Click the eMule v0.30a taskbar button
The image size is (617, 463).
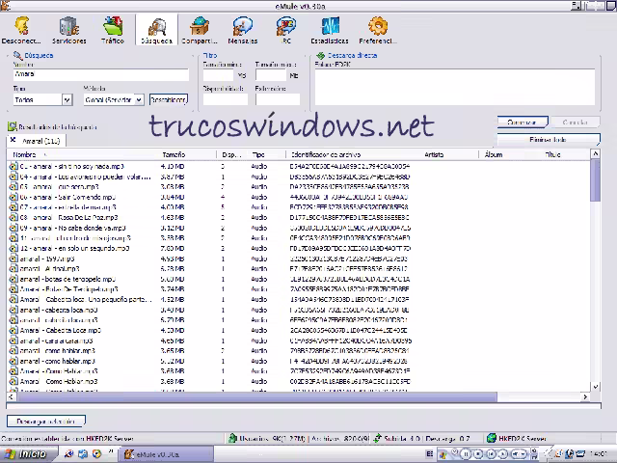pos(166,454)
